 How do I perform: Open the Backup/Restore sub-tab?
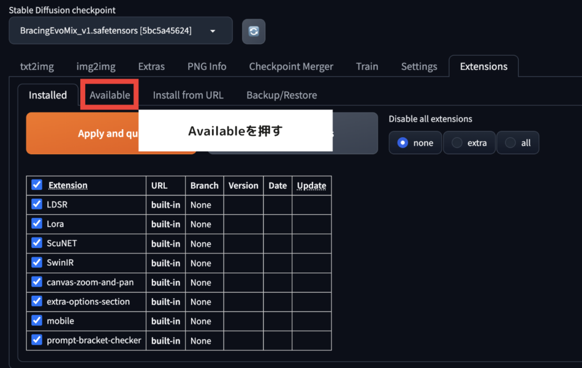pos(281,95)
